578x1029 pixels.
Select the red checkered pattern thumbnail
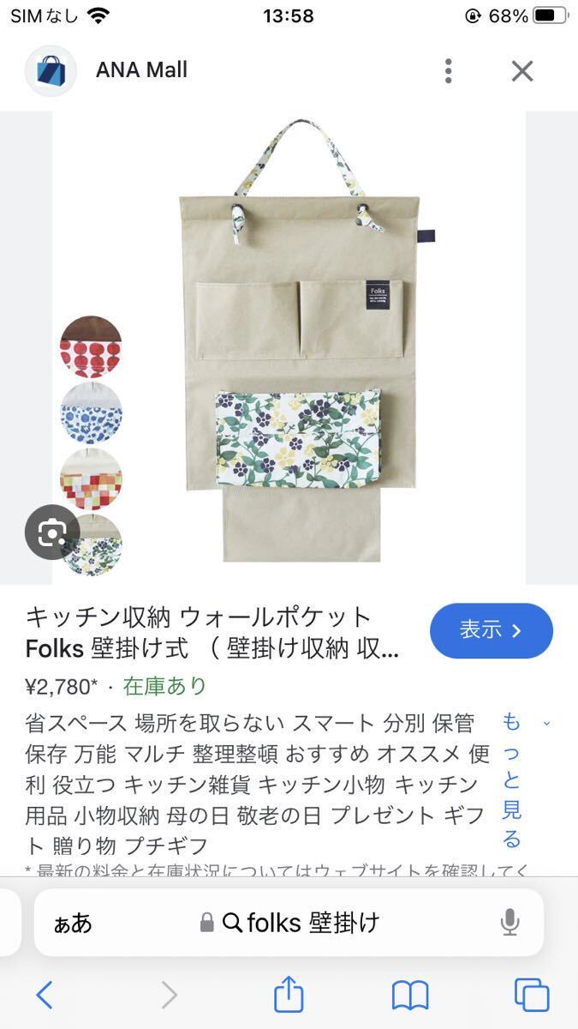pyautogui.click(x=91, y=478)
